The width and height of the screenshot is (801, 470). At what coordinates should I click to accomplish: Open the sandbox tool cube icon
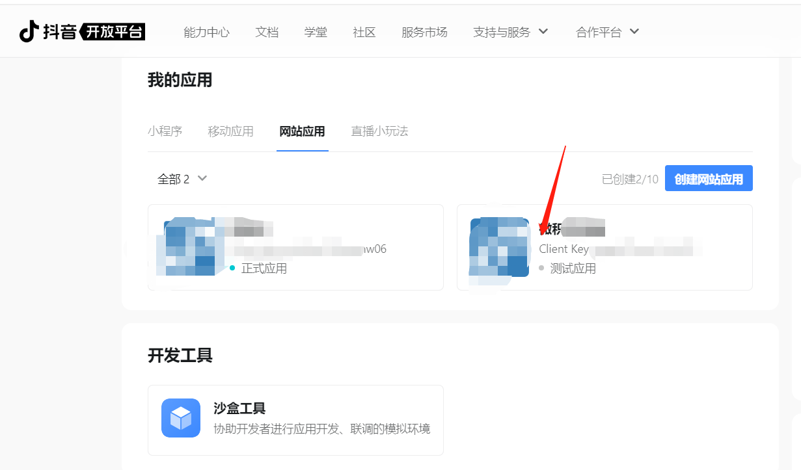coord(181,418)
